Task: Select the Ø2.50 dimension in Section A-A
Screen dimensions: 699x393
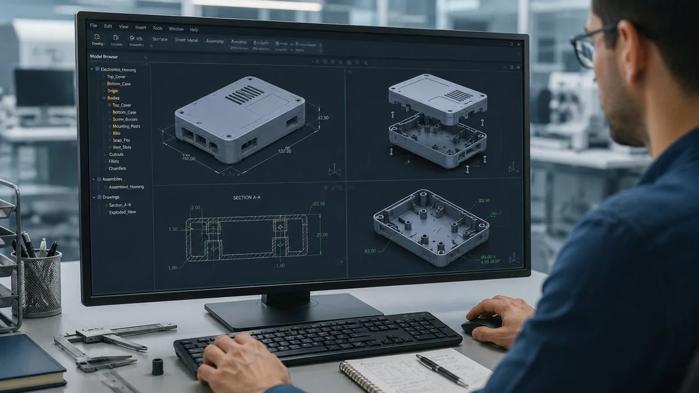Action: (319, 204)
